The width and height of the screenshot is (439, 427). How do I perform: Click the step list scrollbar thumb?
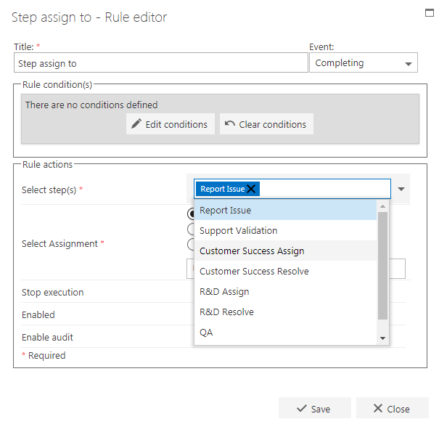(382, 266)
